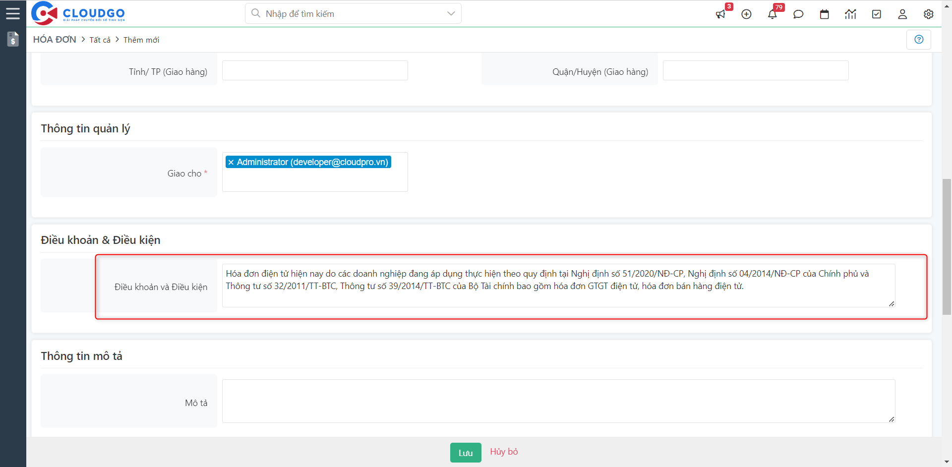Click into the Mô tả text area
952x467 pixels.
click(x=558, y=401)
